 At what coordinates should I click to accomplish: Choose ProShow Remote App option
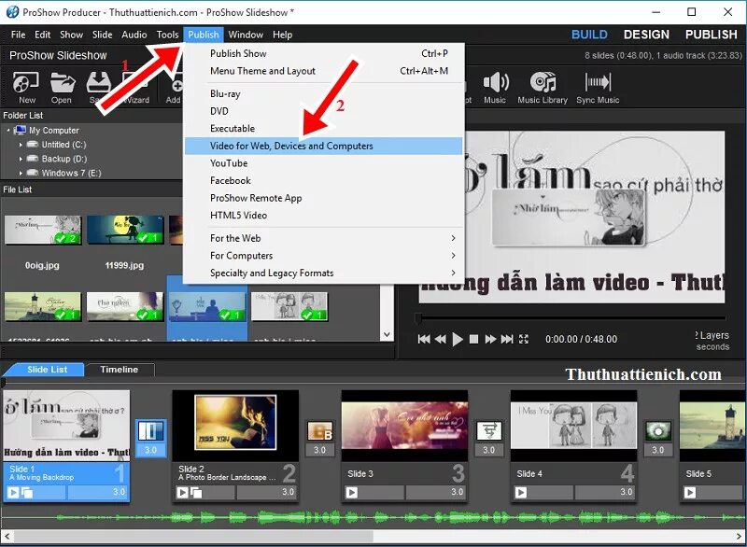[323, 198]
